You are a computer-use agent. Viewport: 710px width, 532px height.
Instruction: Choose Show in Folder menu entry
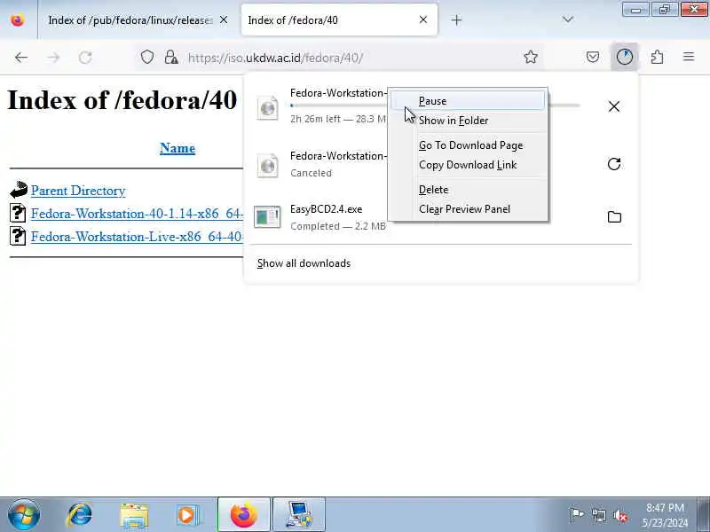[468, 121]
